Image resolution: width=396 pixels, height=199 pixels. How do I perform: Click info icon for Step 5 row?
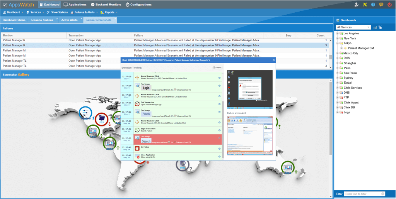[219, 78]
